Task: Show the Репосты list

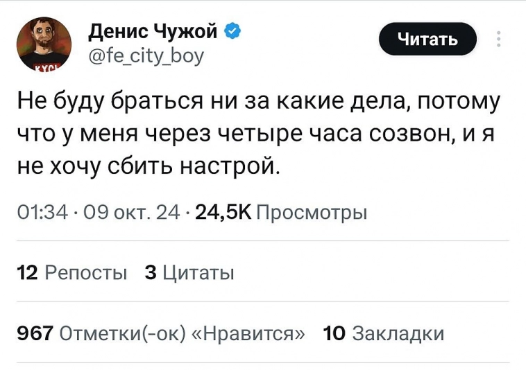Action: pos(85,273)
